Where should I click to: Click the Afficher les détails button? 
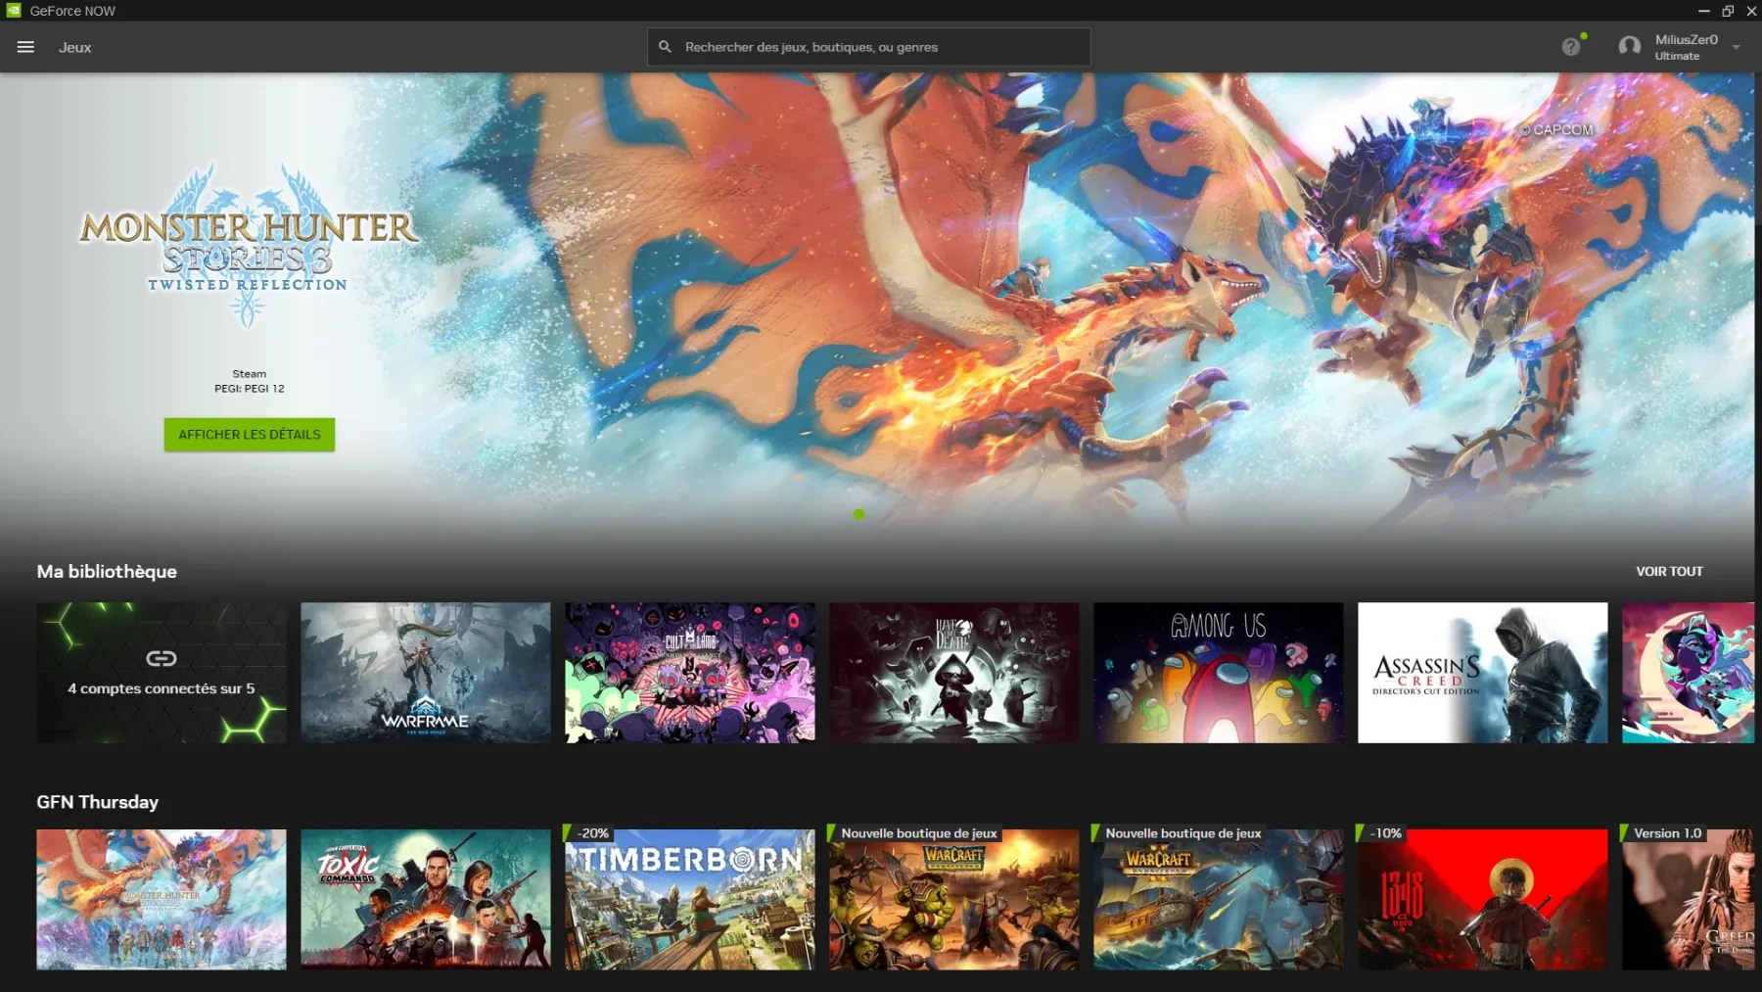click(250, 435)
